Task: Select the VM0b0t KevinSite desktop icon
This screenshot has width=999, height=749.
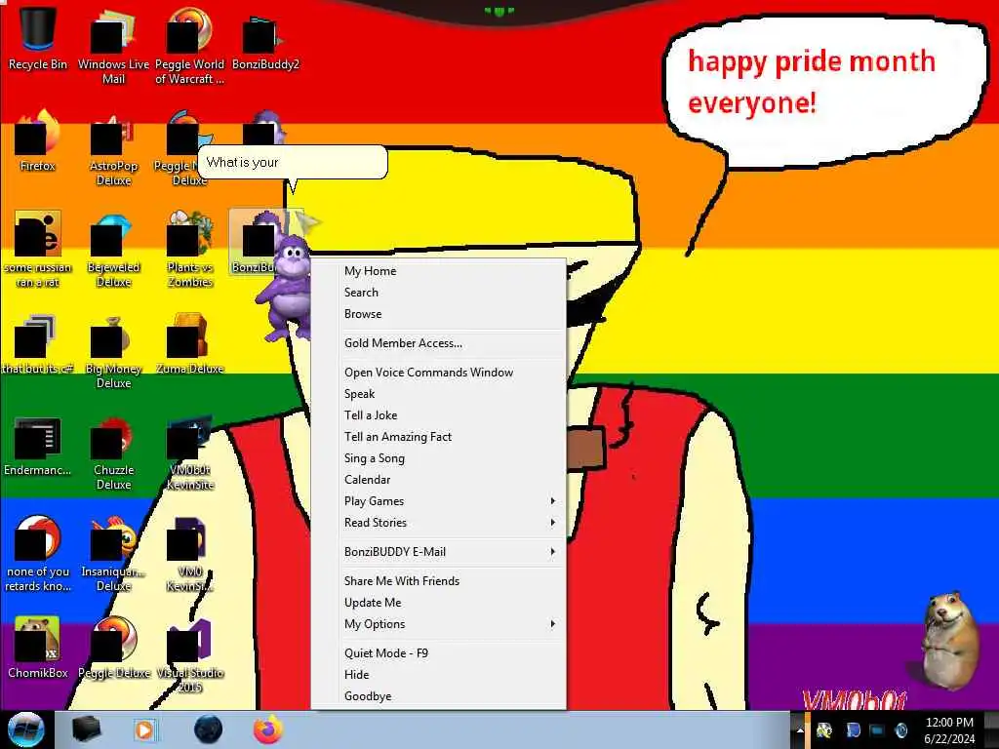Action: point(189,453)
